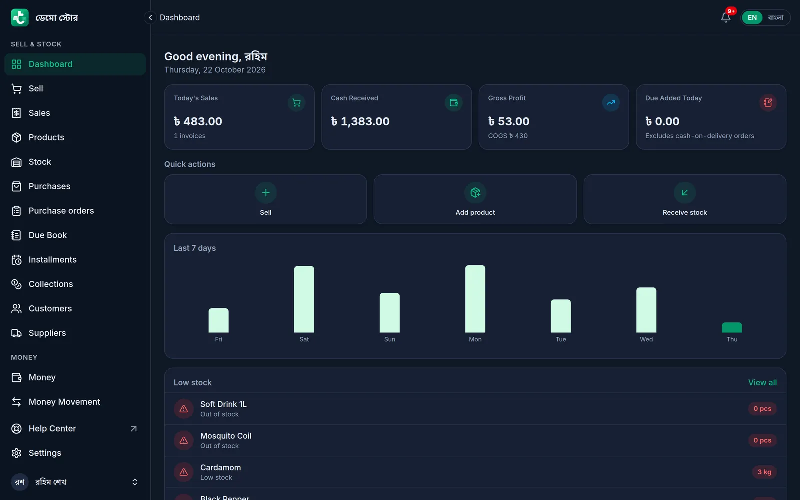Open Customers from the sidebar
The height and width of the screenshot is (500, 800).
(x=75, y=309)
